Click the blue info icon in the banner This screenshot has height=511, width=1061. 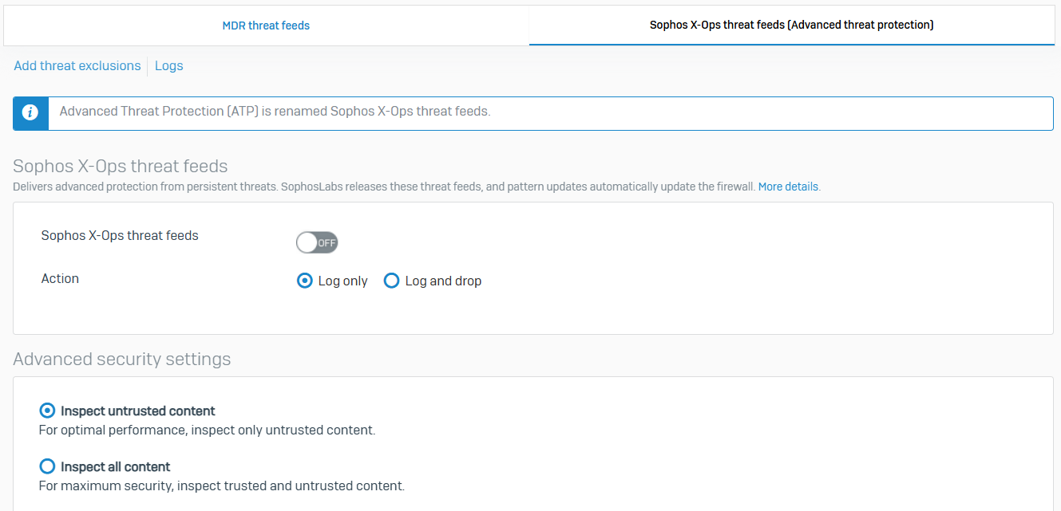tap(30, 113)
